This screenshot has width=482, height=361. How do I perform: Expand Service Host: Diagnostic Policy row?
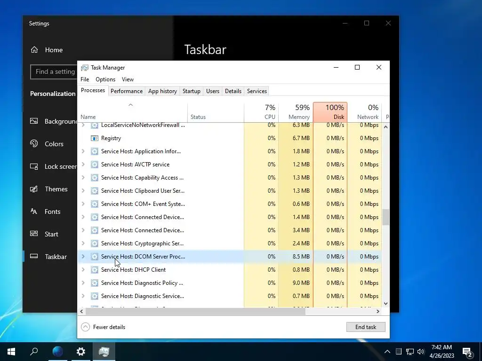[x=83, y=283]
